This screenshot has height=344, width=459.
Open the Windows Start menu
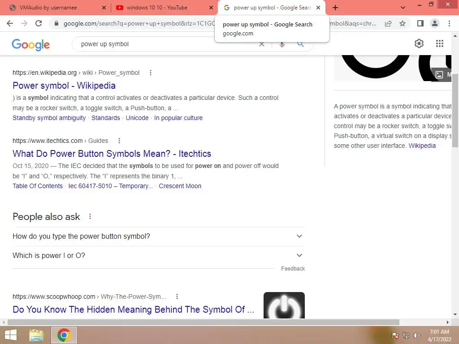(11, 335)
